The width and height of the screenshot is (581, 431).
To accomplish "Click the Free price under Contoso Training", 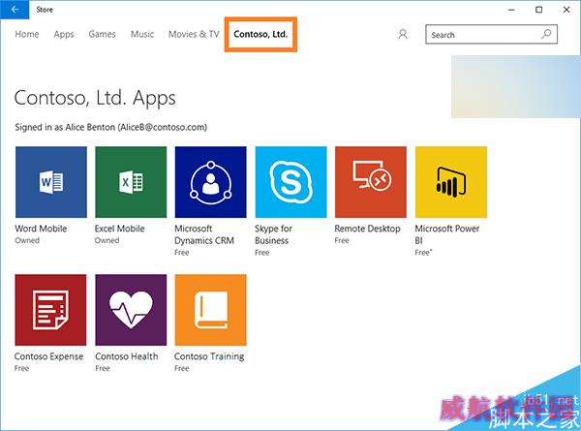I will tap(182, 368).
